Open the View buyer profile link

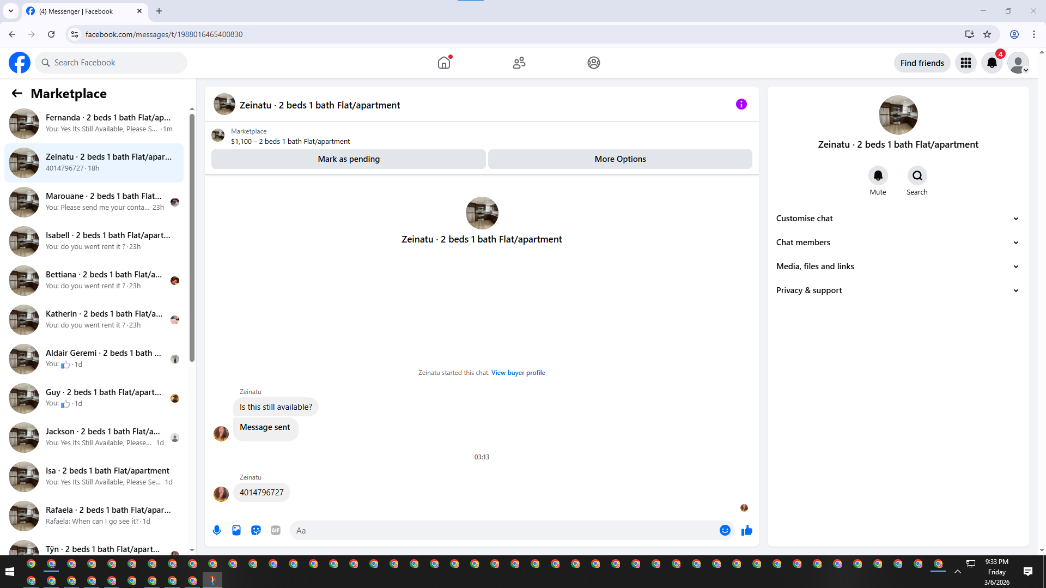(518, 373)
